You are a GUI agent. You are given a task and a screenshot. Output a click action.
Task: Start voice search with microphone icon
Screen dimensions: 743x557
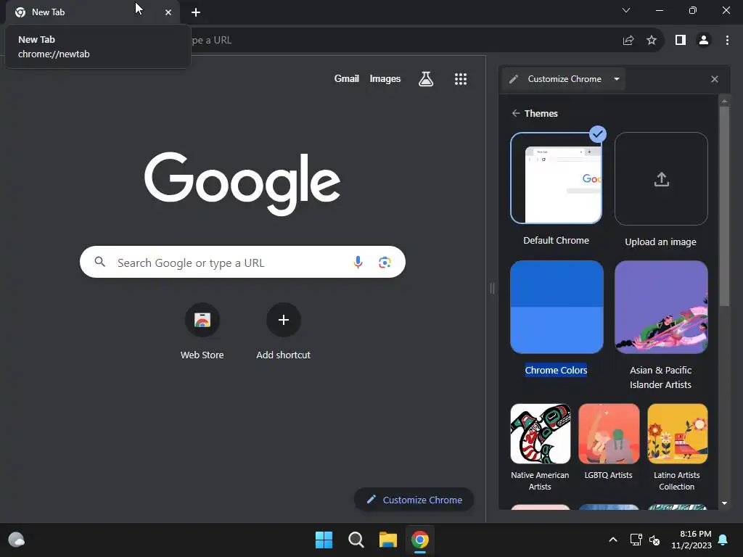[358, 262]
